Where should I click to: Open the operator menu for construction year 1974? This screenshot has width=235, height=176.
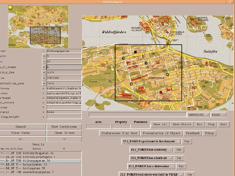coord(44,83)
